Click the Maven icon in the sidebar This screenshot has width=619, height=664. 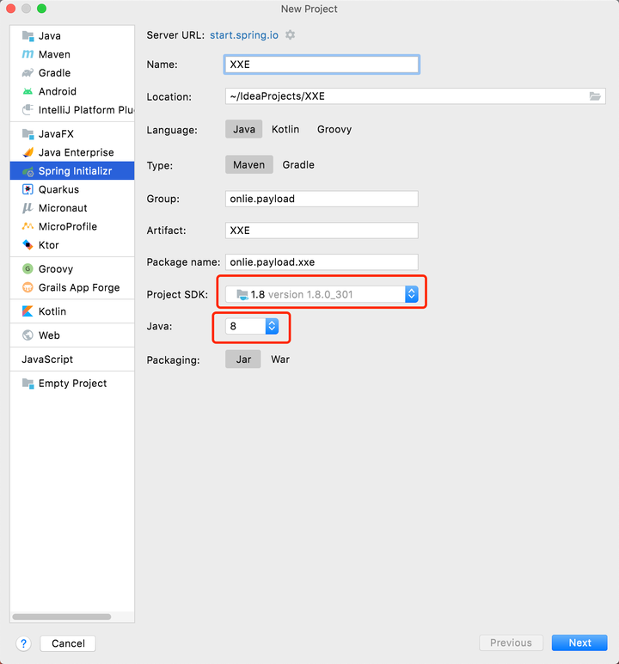[28, 55]
